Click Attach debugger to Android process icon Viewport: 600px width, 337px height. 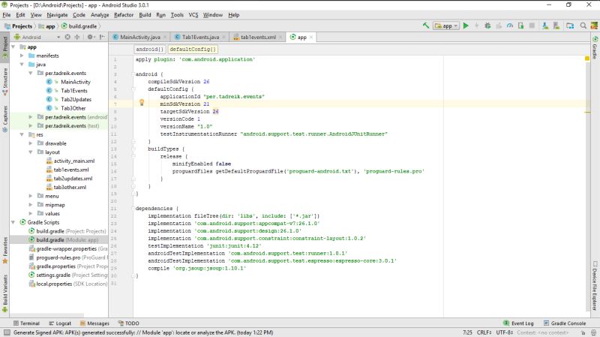(x=520, y=26)
